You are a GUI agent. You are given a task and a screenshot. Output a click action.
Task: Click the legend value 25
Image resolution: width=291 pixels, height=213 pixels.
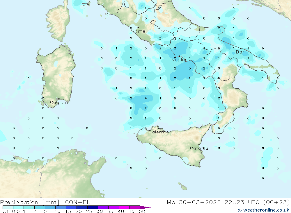(89, 211)
